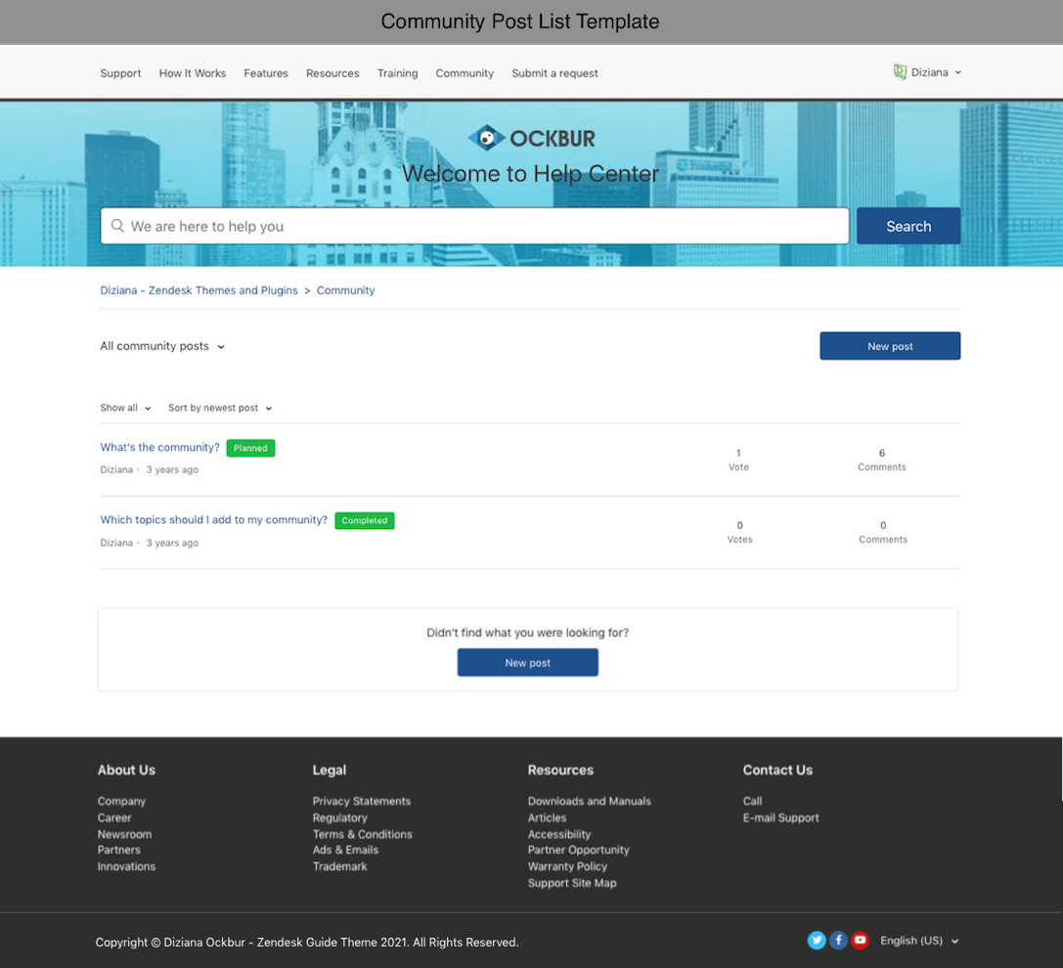Click the Facebook icon in footer

tap(838, 941)
